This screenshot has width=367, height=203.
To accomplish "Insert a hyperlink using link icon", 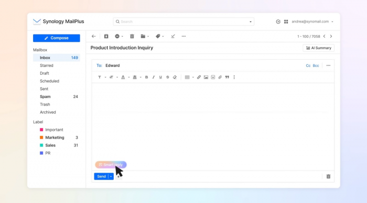I will point(199,77).
